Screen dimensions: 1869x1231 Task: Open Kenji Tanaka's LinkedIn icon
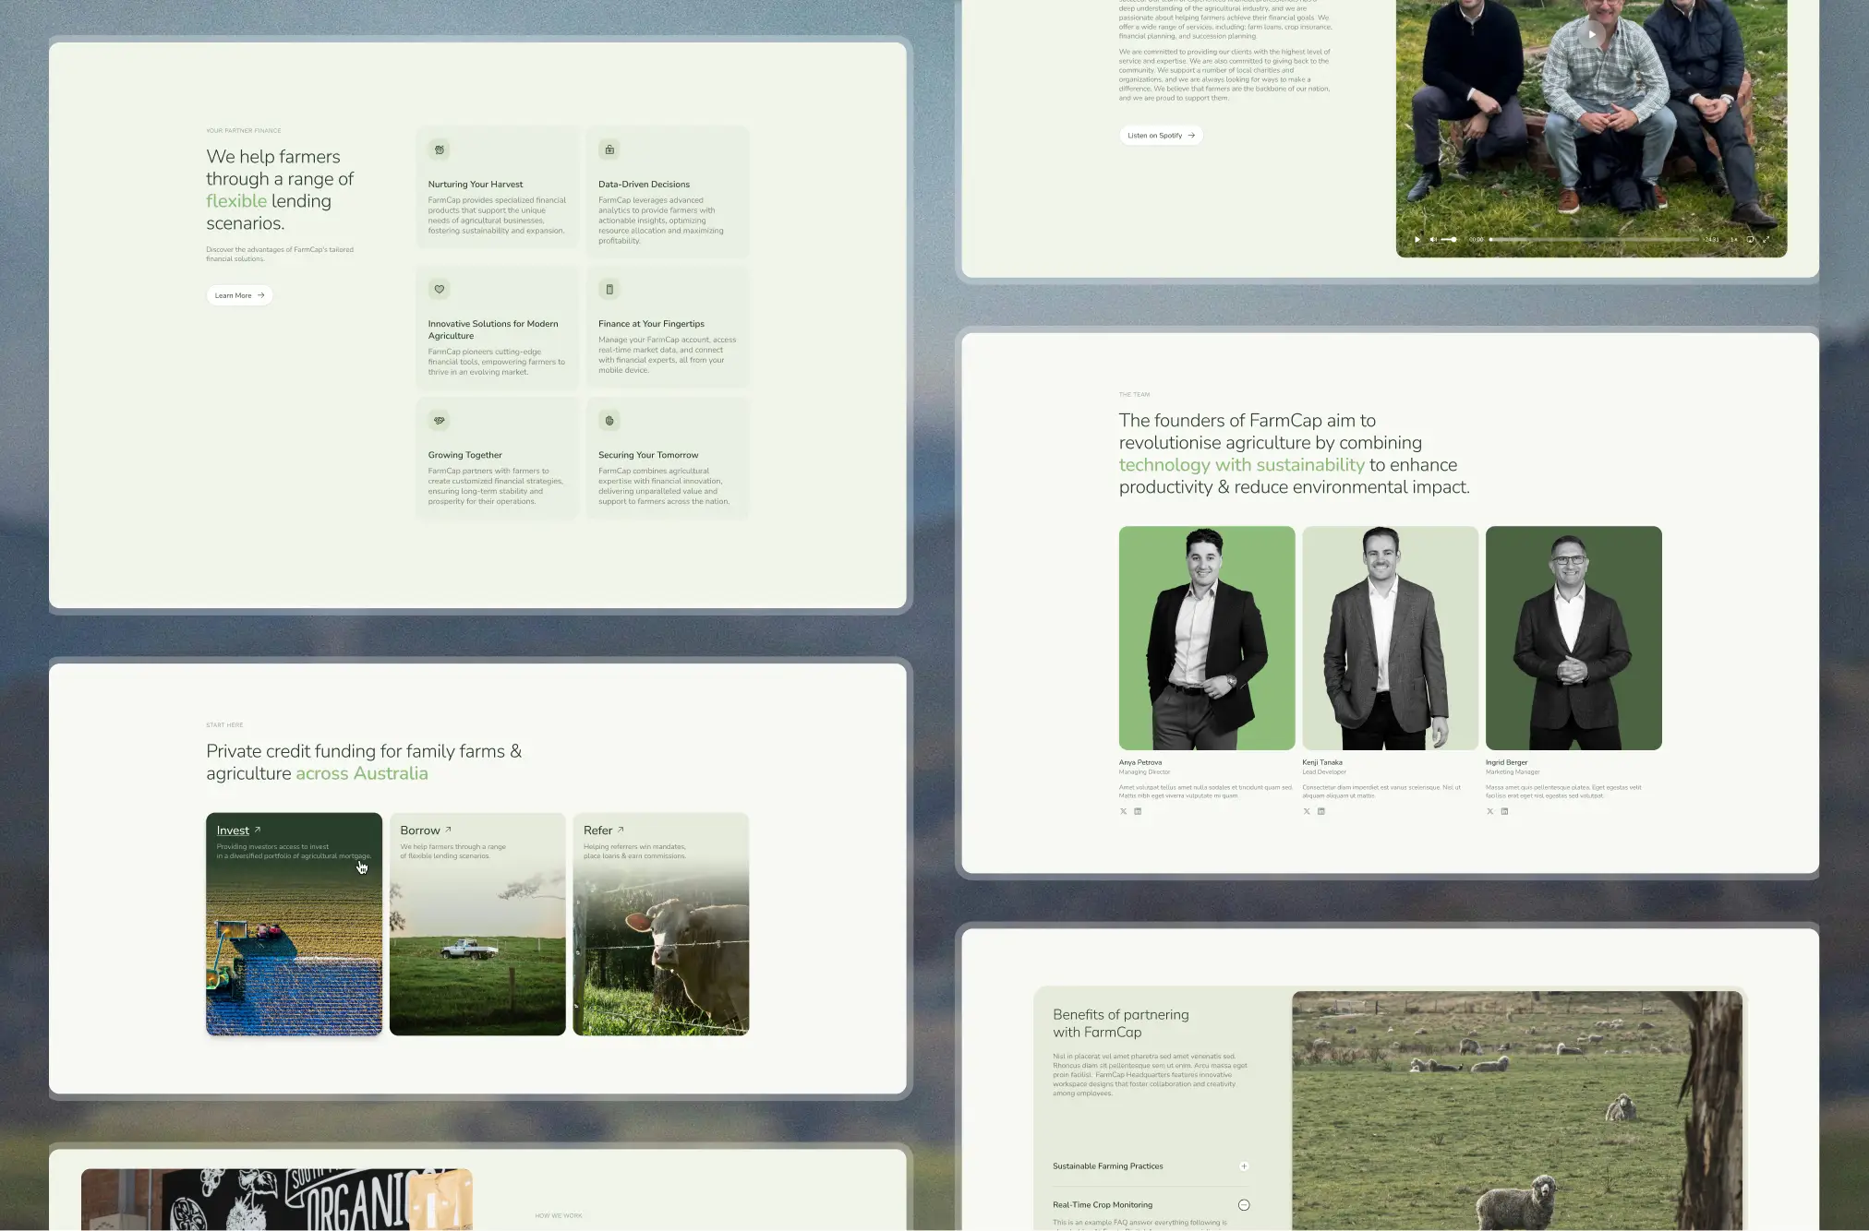click(x=1321, y=811)
